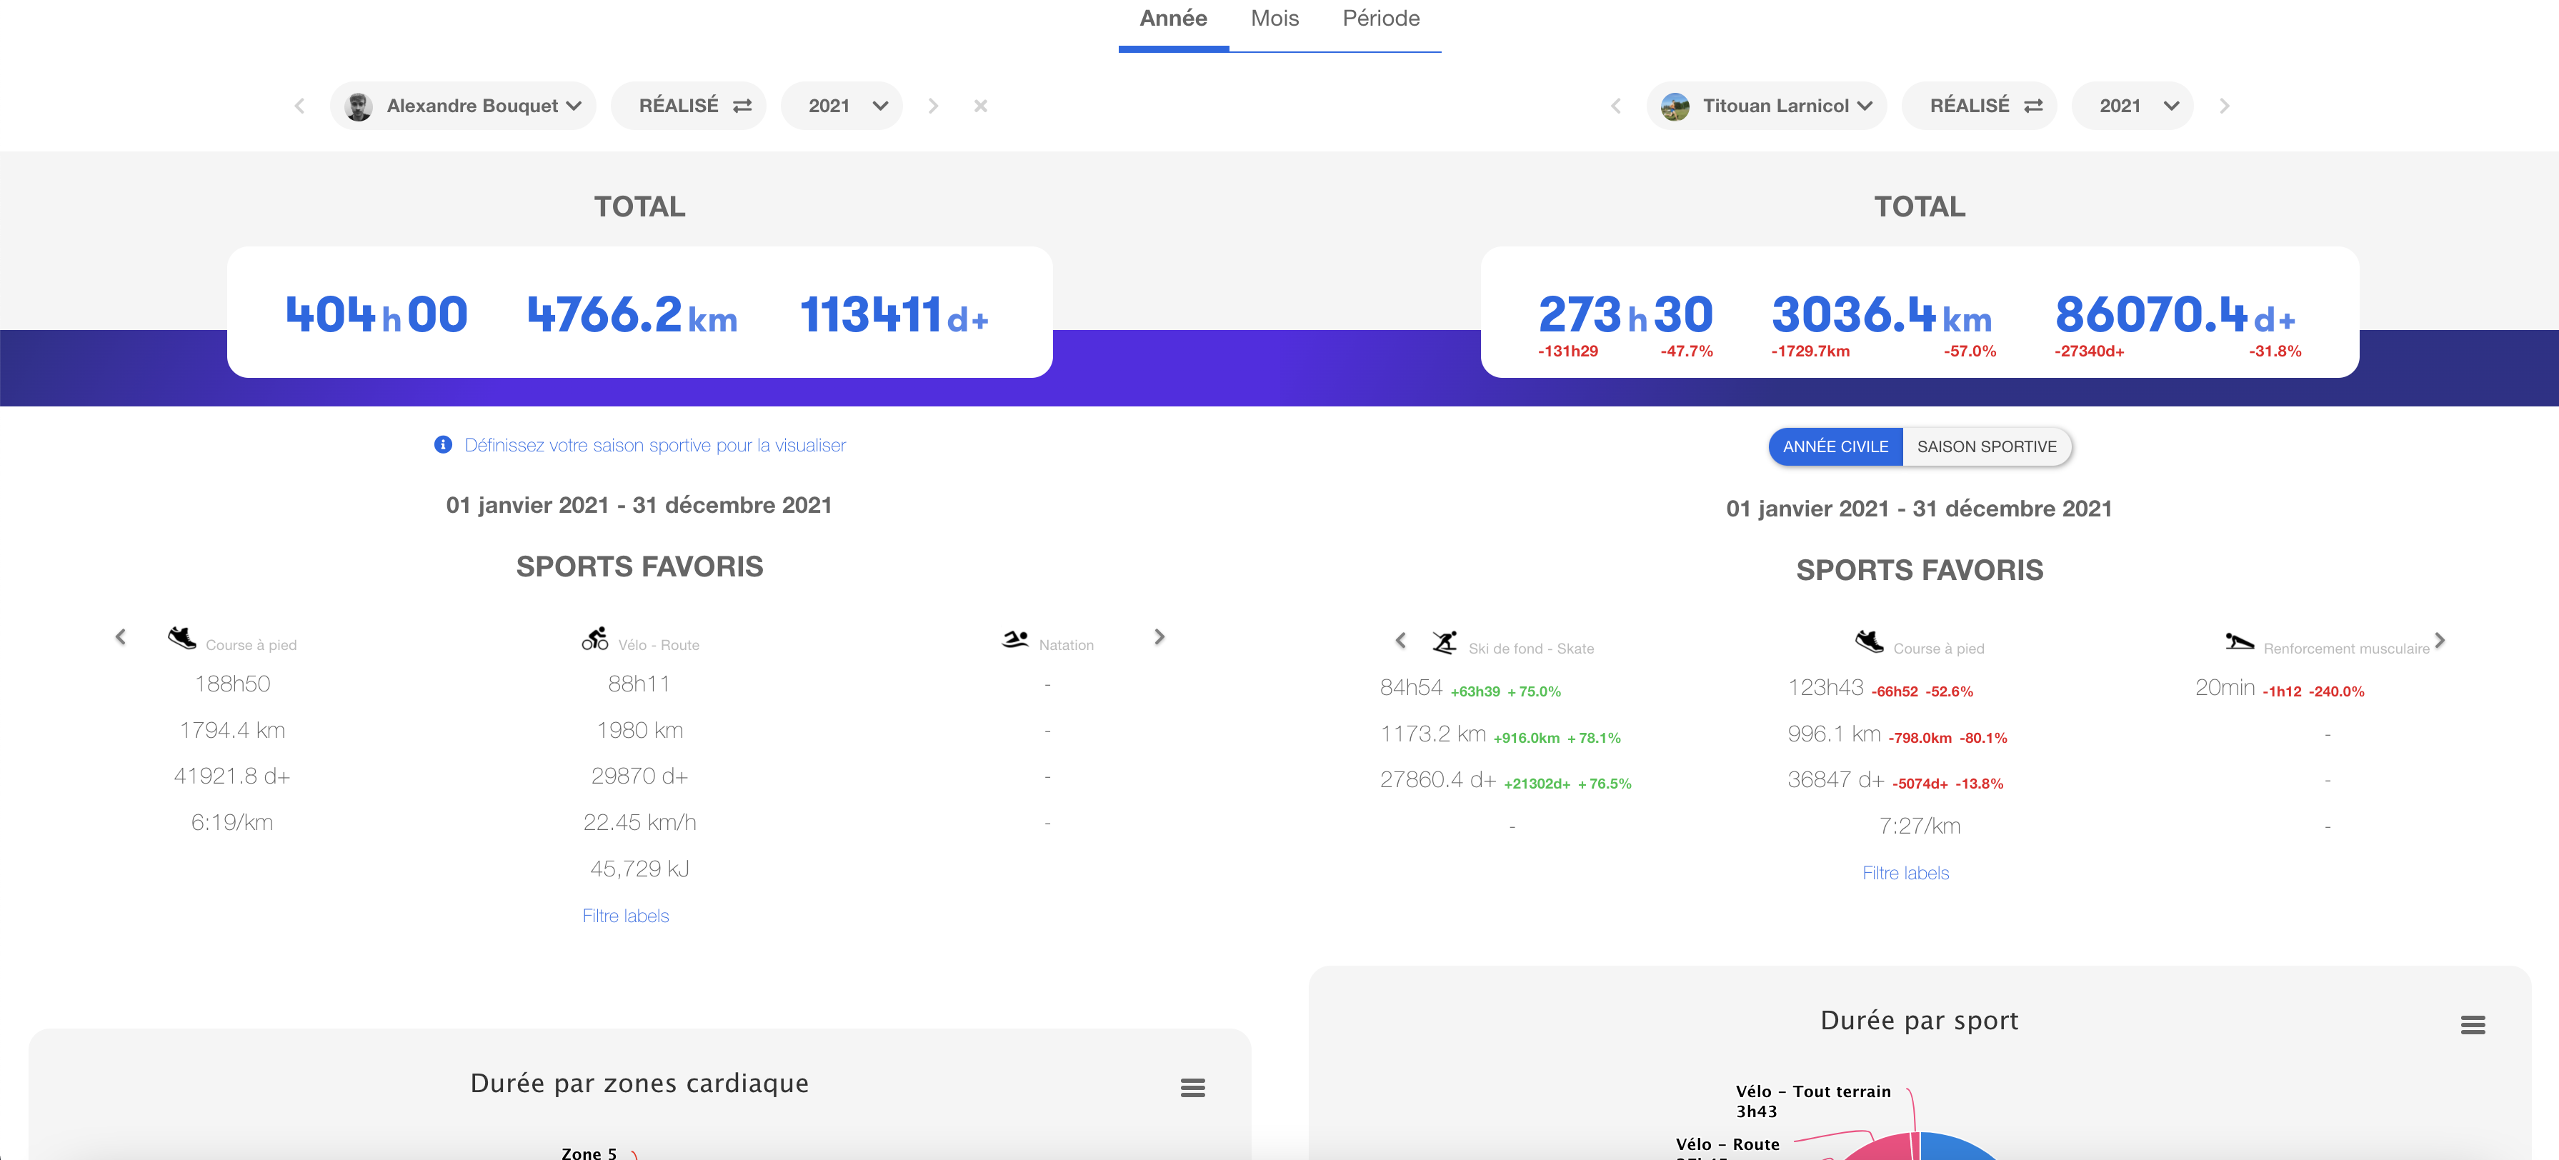The width and height of the screenshot is (2559, 1160).
Task: Click 273h30 total duration value
Action: [1625, 314]
